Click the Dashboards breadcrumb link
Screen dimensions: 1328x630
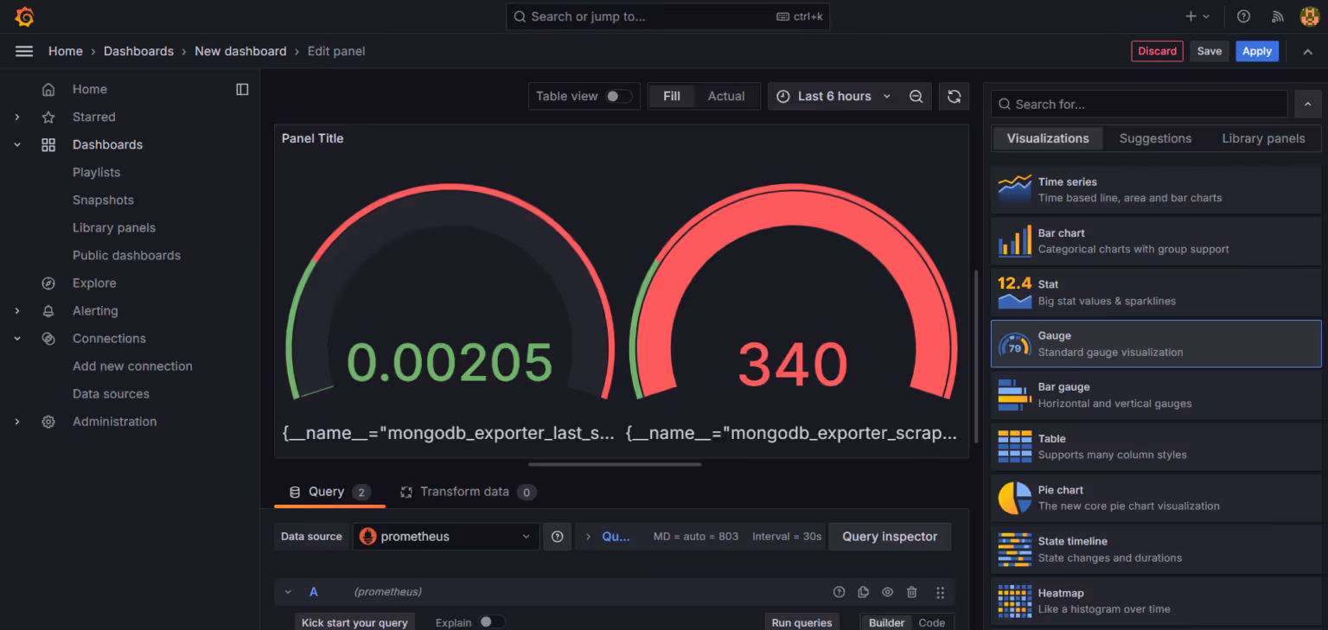pos(138,51)
